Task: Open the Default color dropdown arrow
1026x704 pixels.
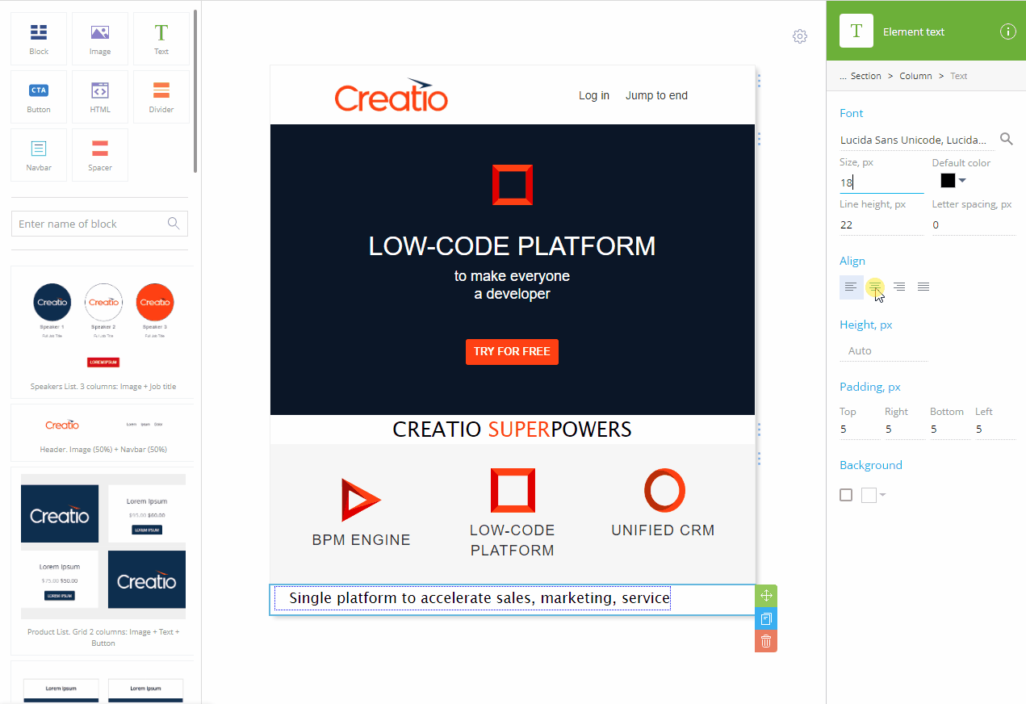Action: (x=962, y=180)
